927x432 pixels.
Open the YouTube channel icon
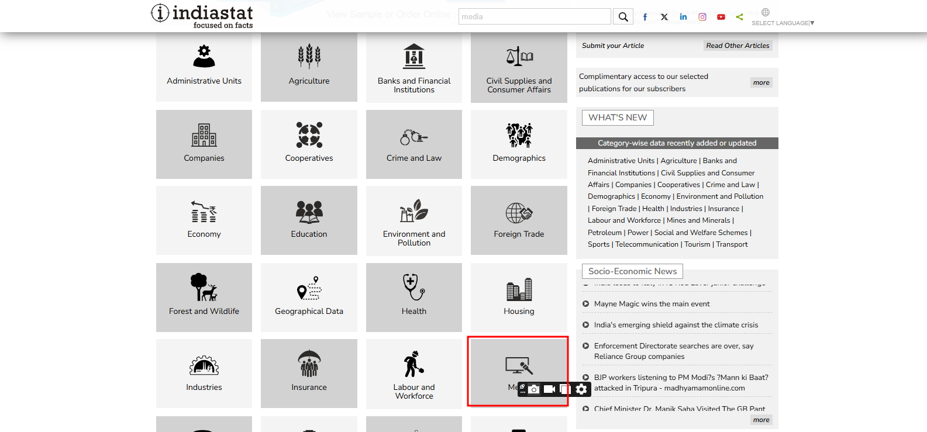(x=721, y=17)
